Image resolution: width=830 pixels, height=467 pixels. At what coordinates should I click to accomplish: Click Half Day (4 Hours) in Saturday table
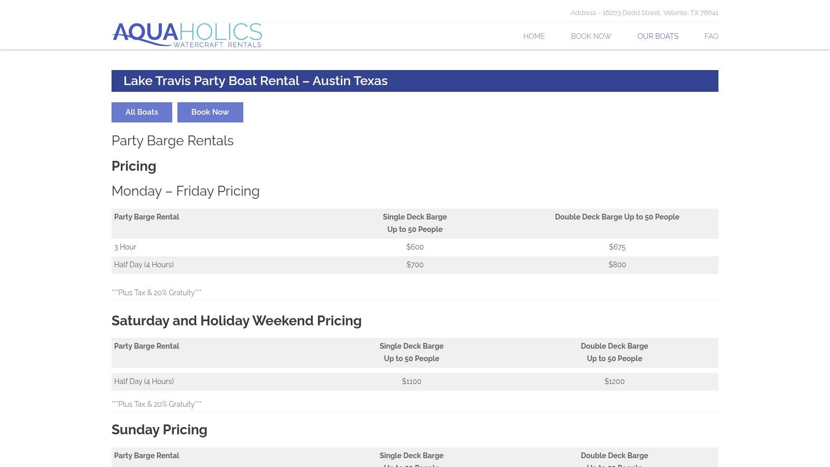tap(144, 381)
